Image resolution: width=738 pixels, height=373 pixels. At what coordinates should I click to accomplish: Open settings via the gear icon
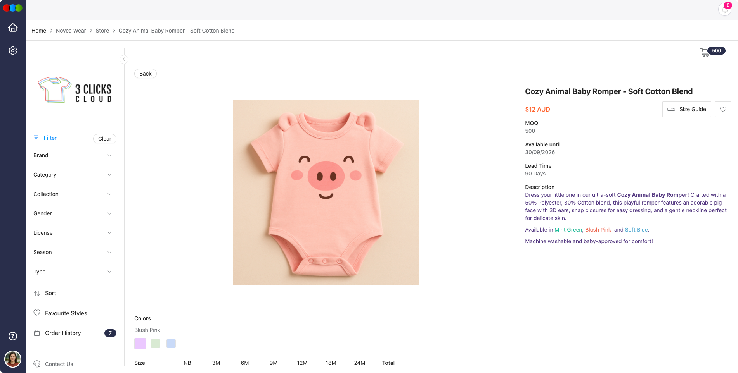pyautogui.click(x=13, y=50)
